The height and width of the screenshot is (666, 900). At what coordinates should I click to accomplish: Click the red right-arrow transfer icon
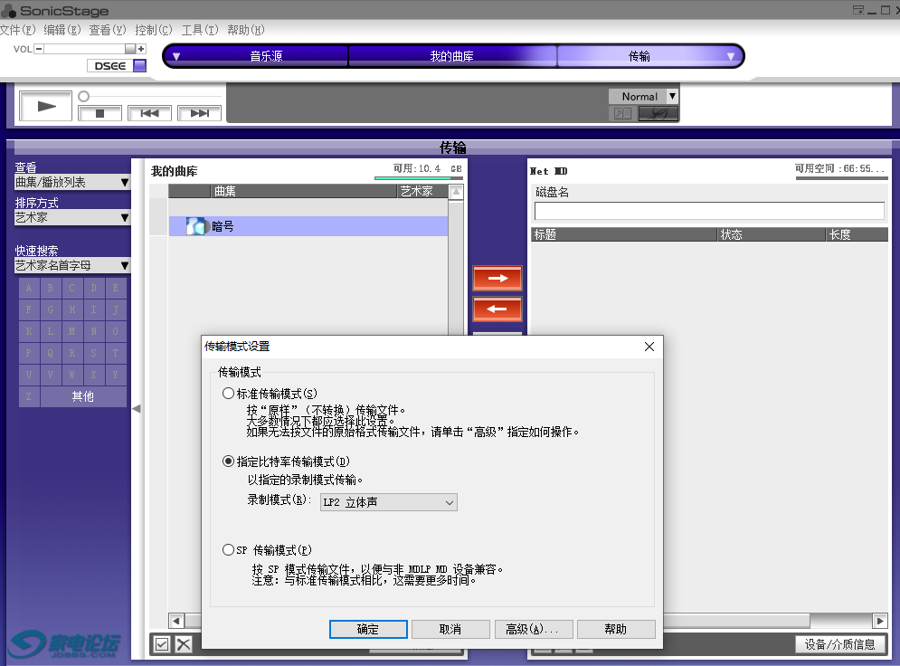pos(497,278)
